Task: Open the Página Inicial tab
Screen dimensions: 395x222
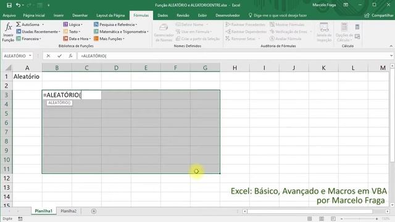Action: point(34,15)
